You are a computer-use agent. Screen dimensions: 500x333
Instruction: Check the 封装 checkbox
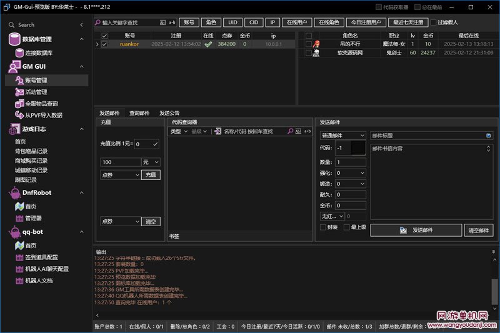322,227
